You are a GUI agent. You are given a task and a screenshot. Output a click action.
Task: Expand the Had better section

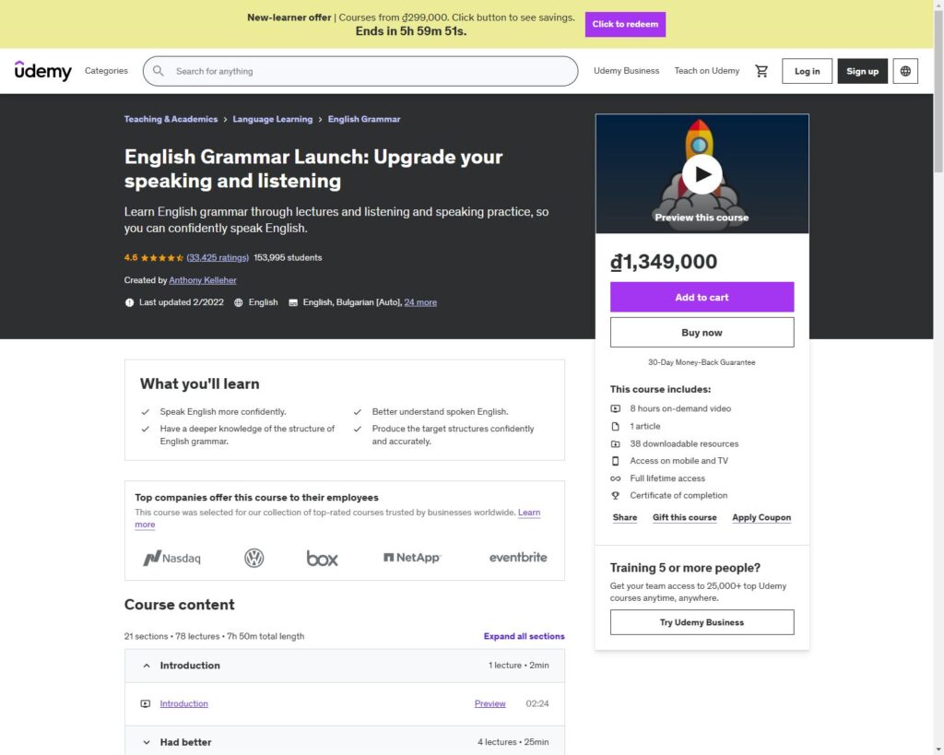(x=147, y=742)
